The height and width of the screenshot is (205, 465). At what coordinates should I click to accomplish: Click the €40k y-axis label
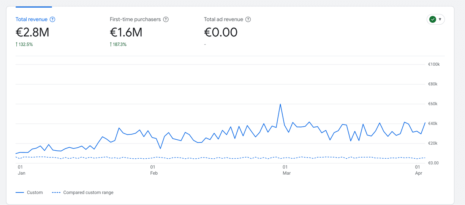(x=433, y=124)
